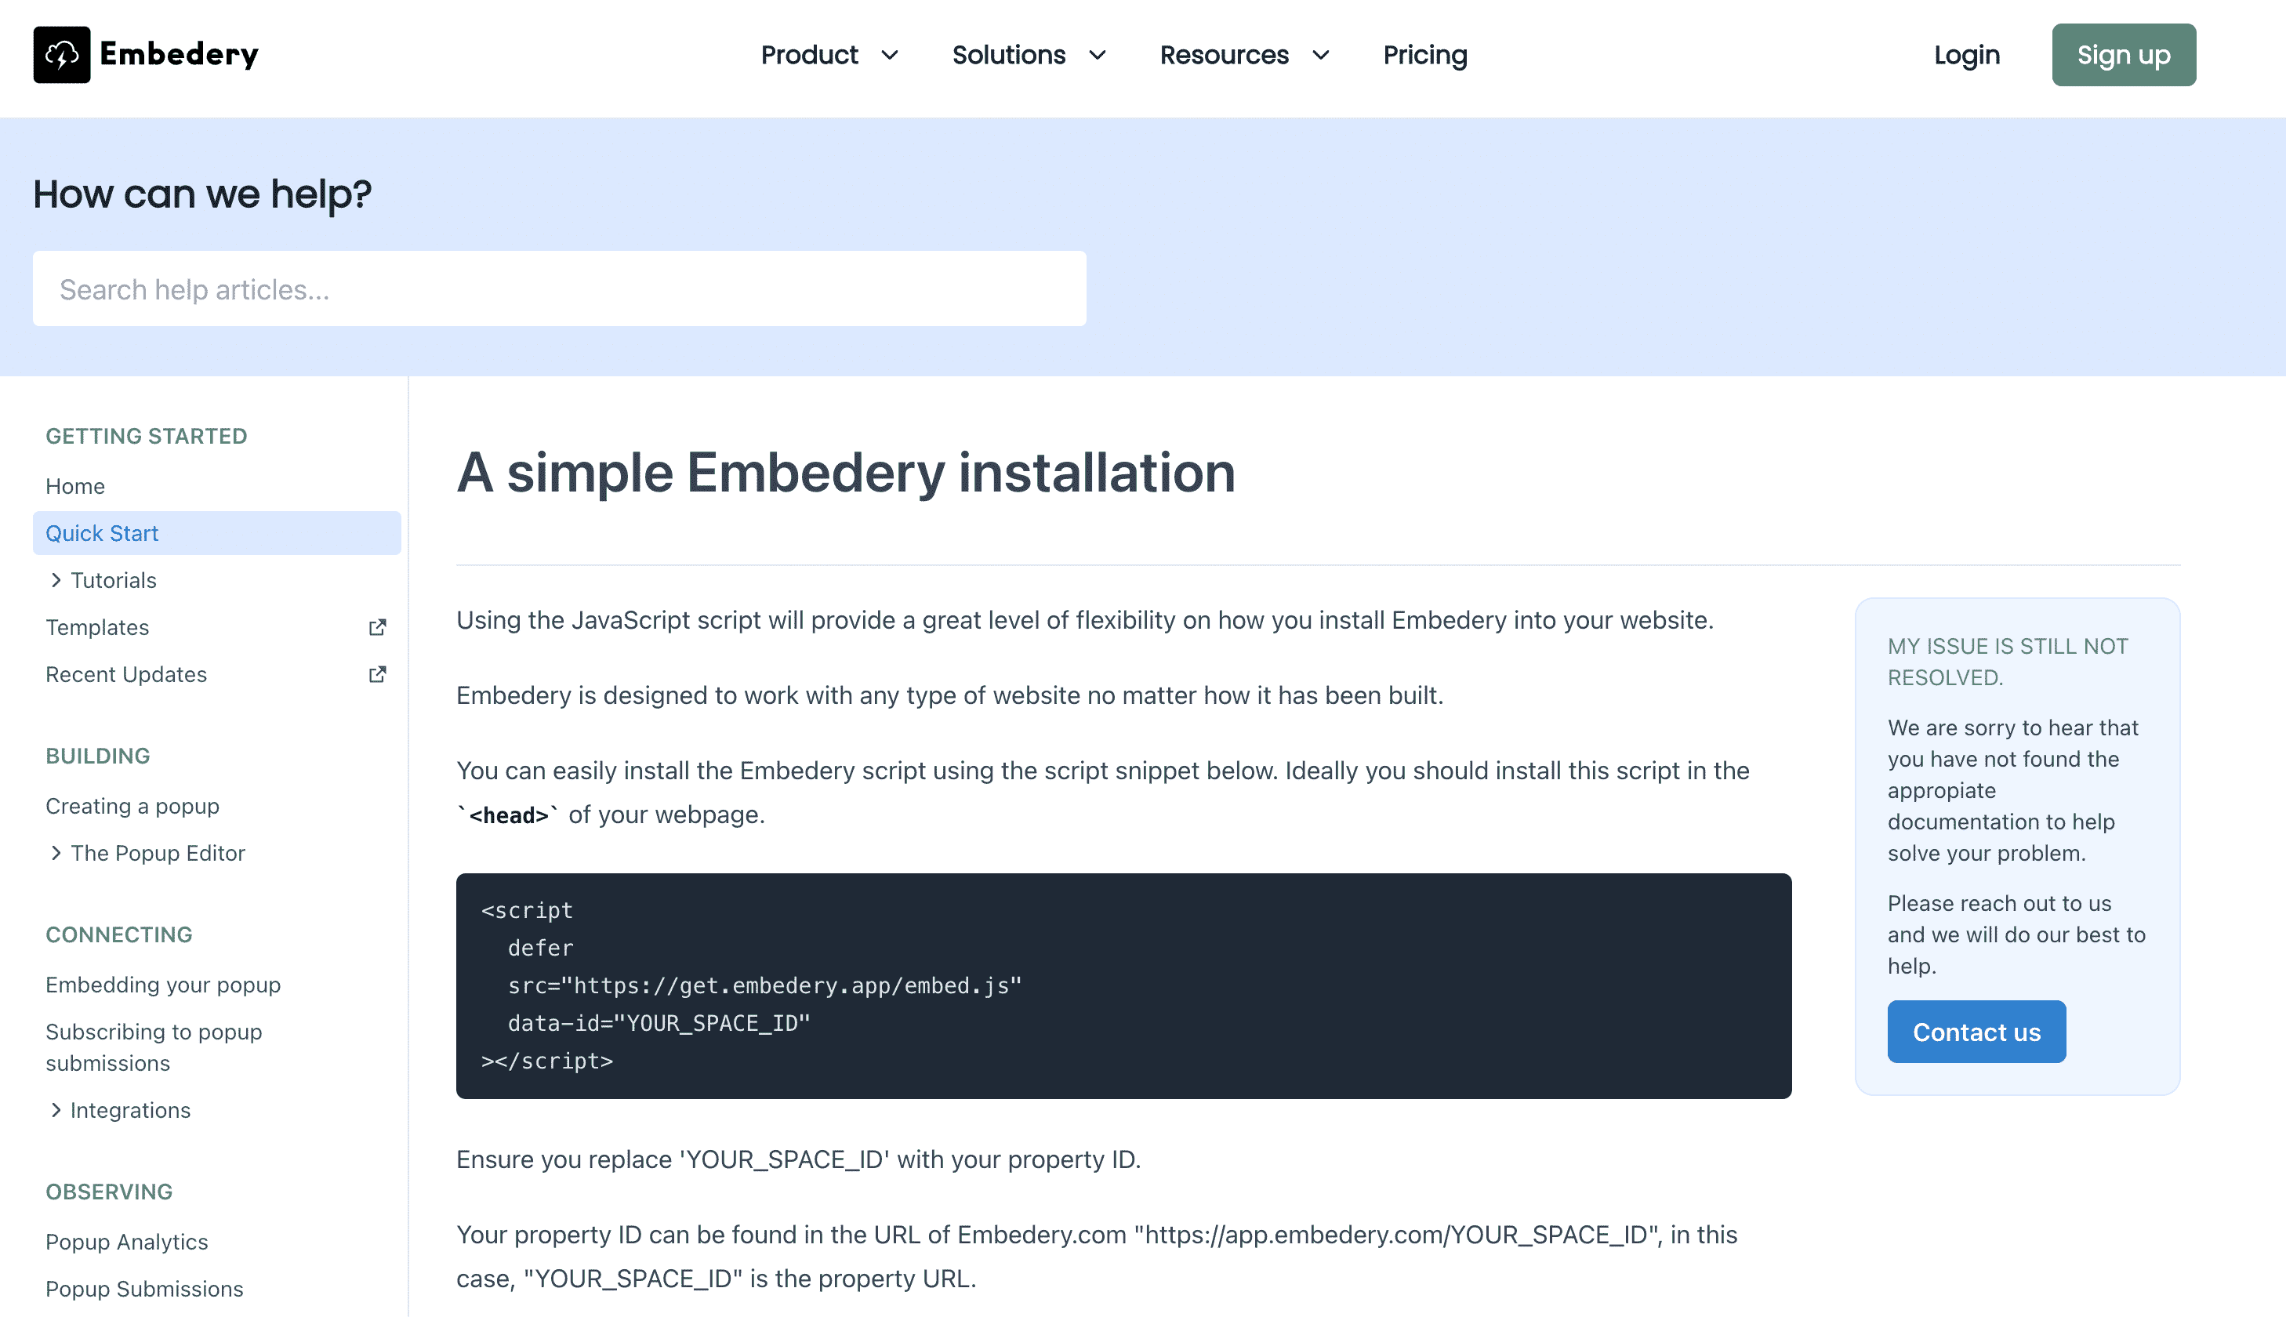
Task: Open Popup Submissions article
Action: tap(143, 1289)
